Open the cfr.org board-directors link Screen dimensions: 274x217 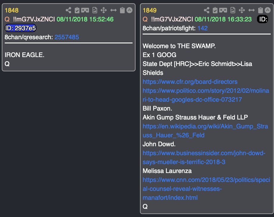coord(190,82)
